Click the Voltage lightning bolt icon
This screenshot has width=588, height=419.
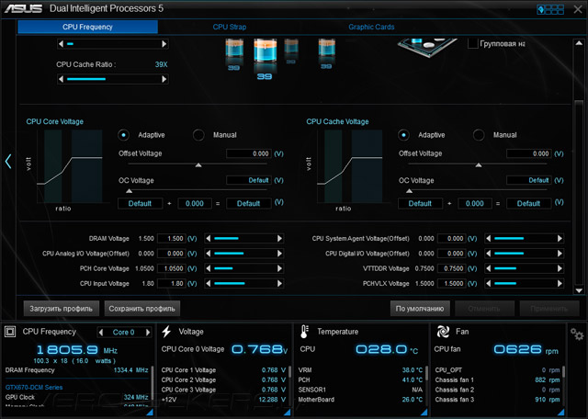click(166, 332)
